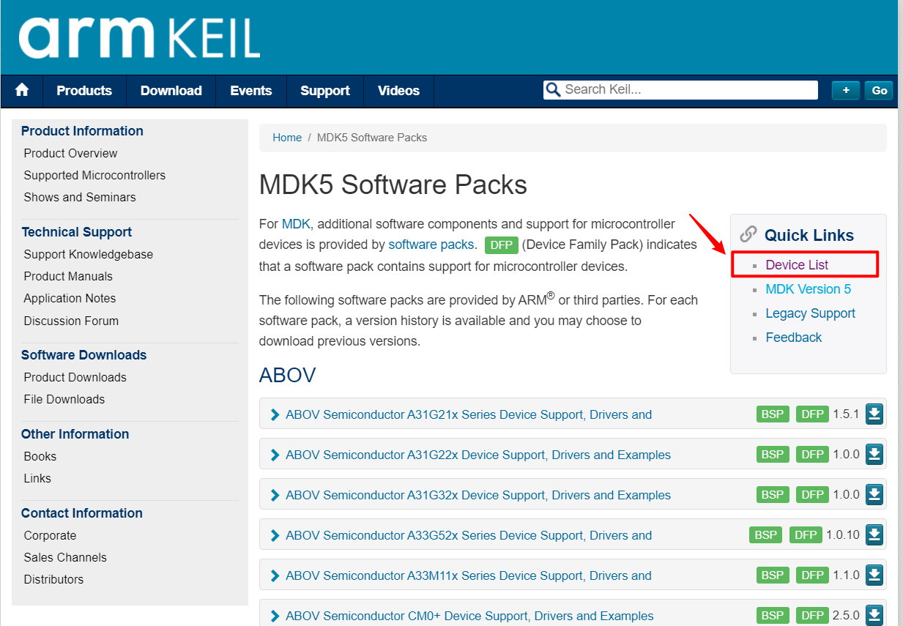This screenshot has width=903, height=626.
Task: Open the MDK Version 5 link
Action: coord(809,288)
